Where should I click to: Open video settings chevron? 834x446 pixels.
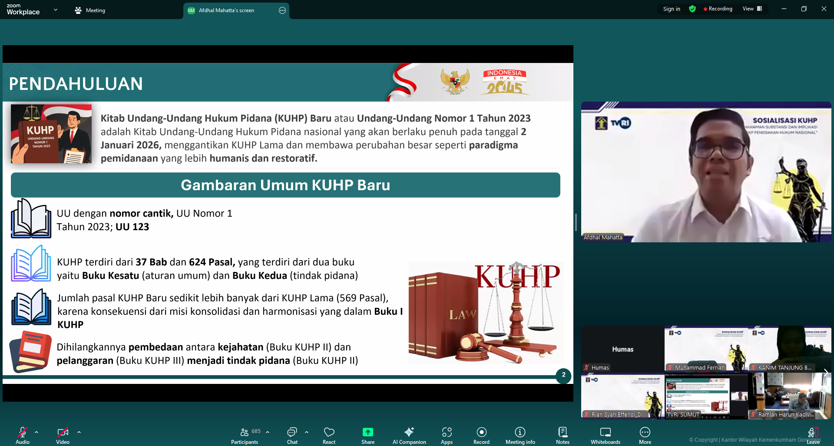point(79,432)
